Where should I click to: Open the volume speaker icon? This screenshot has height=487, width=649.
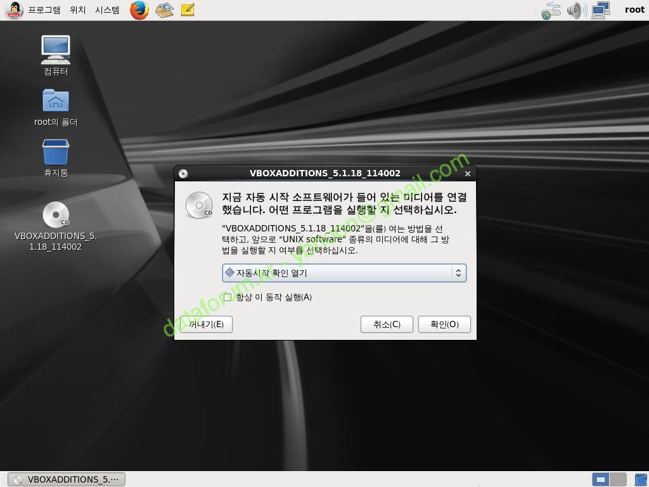(575, 10)
